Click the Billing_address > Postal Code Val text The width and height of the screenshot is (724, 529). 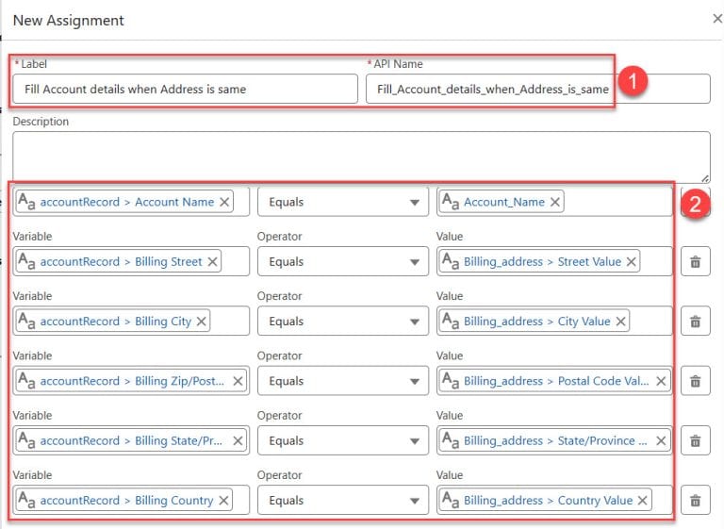coord(556,381)
